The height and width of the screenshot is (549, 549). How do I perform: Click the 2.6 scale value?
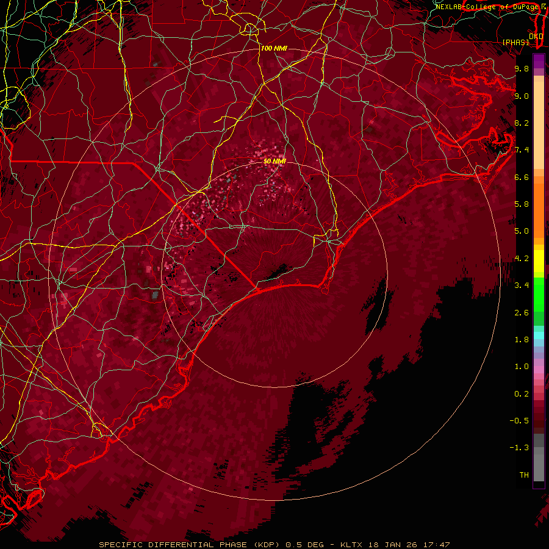522,313
